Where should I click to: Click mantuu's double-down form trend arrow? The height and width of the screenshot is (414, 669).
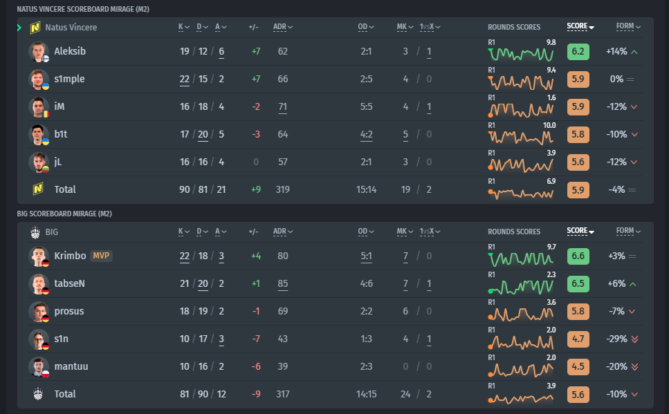click(x=635, y=367)
